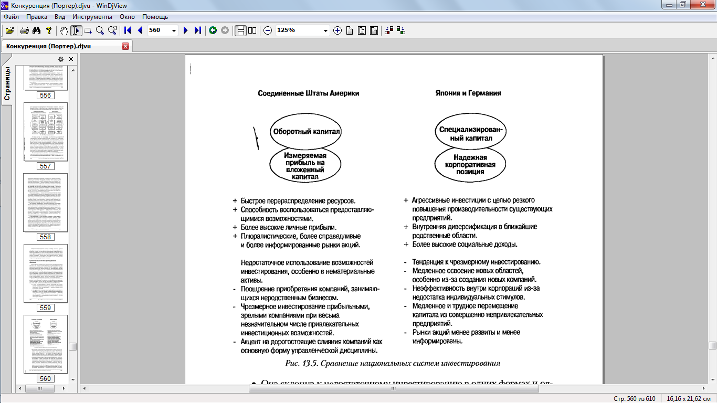Image resolution: width=717 pixels, height=403 pixels.
Task: Click the rotate left icon
Action: pyautogui.click(x=389, y=30)
